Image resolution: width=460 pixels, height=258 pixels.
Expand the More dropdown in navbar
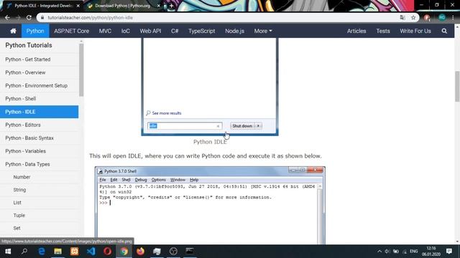(x=263, y=31)
